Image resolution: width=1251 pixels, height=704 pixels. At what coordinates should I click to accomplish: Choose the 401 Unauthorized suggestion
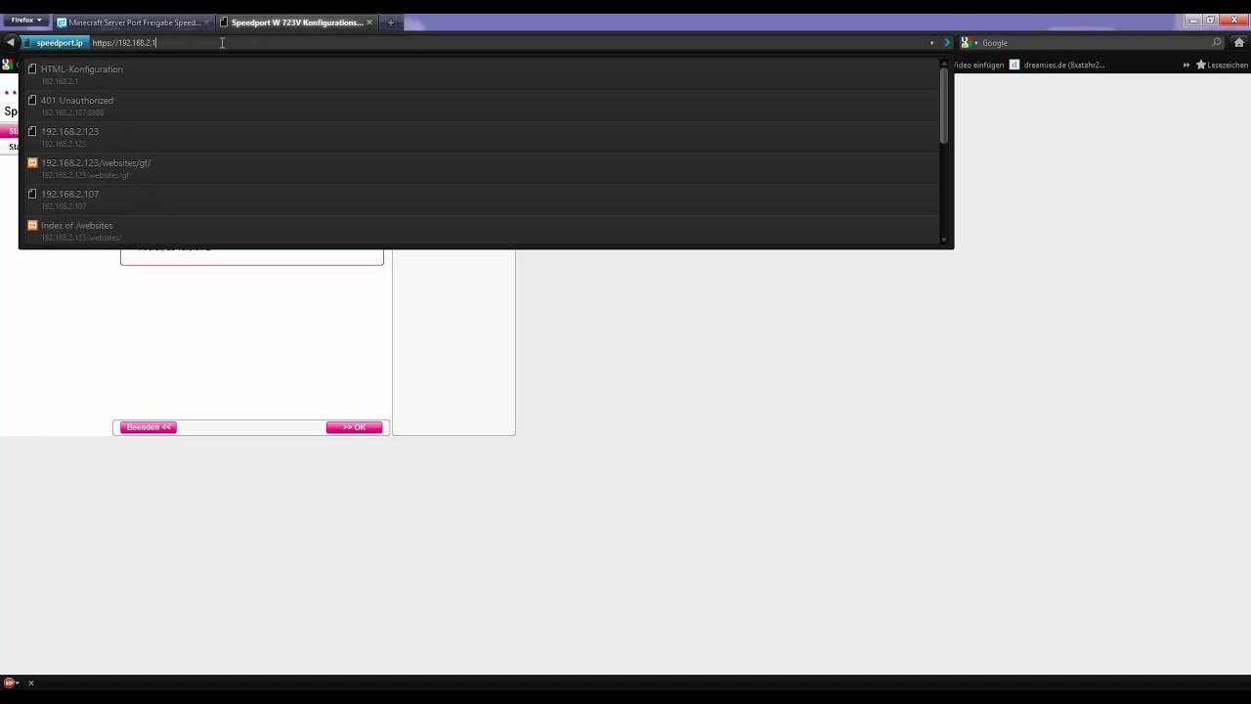480,106
